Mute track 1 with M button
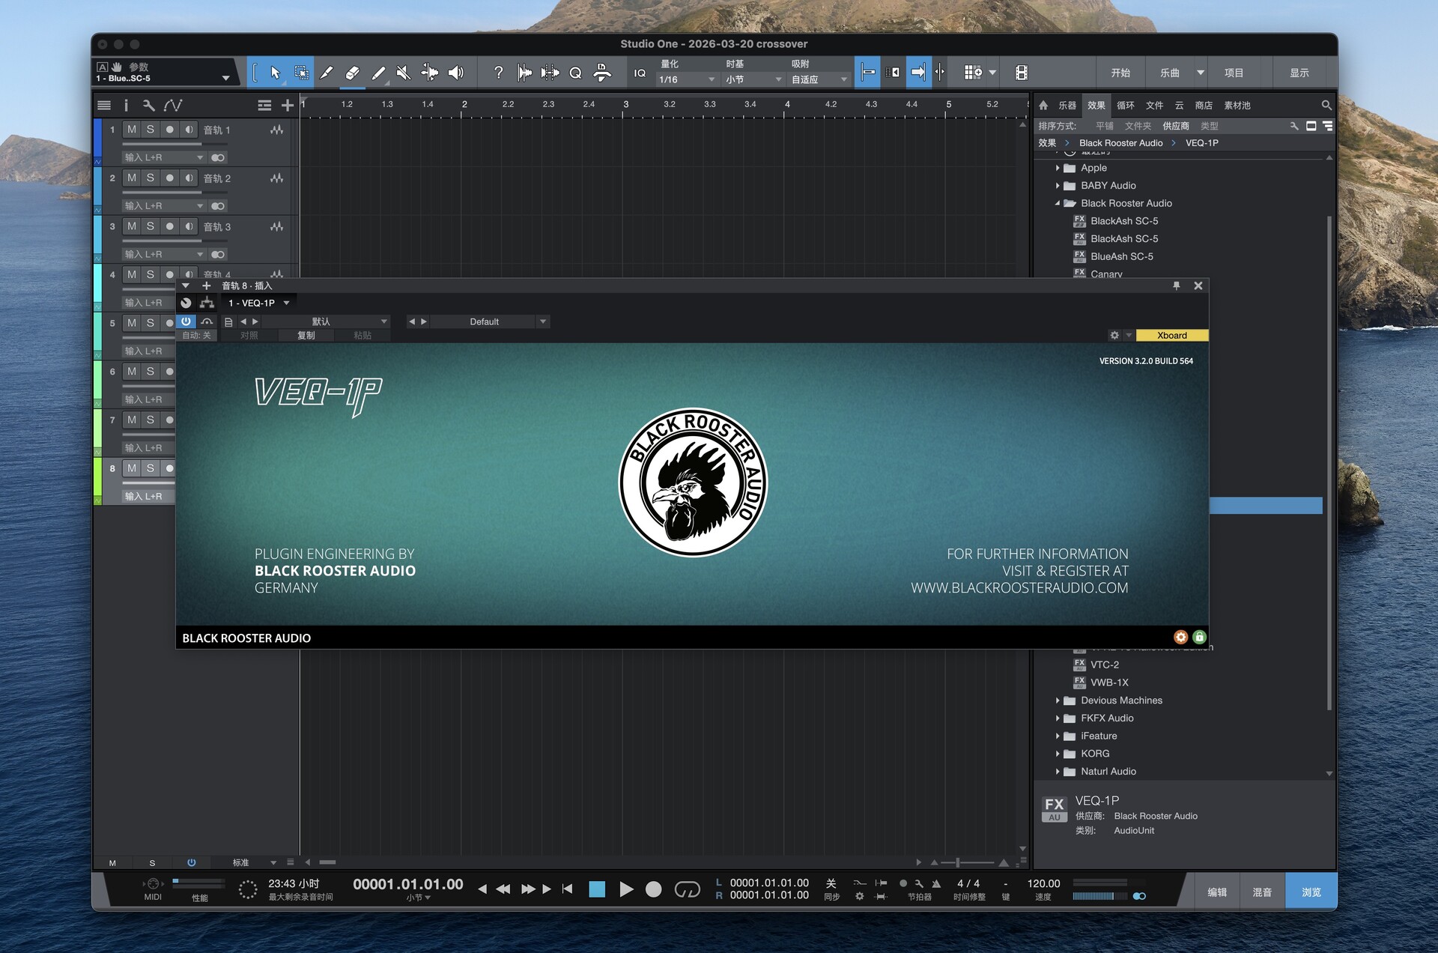This screenshot has height=953, width=1438. click(132, 130)
